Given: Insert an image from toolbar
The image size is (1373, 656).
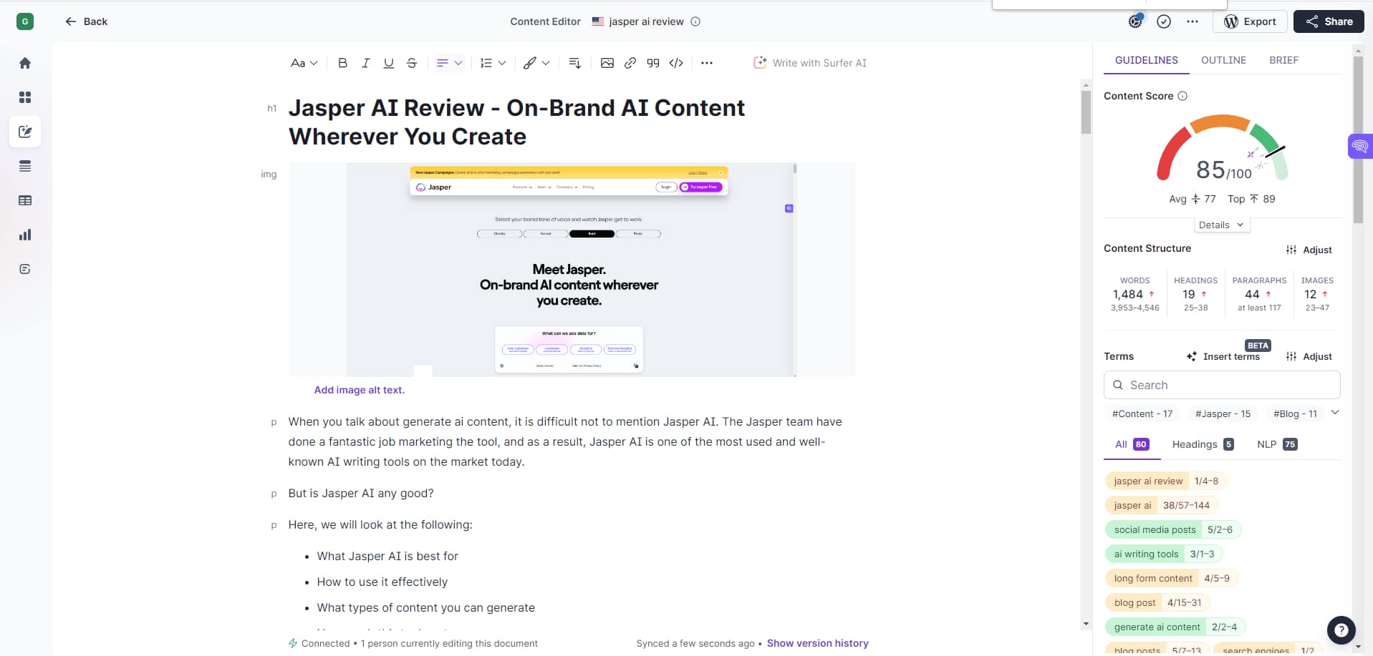Looking at the screenshot, I should click(607, 63).
